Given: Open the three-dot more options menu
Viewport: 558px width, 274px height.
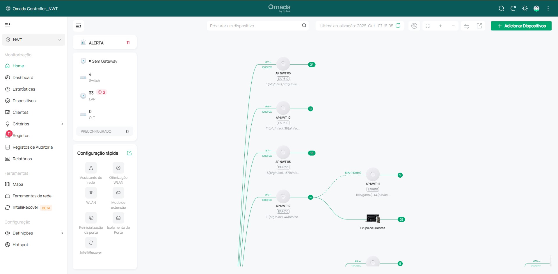Looking at the screenshot, I should [x=548, y=8].
